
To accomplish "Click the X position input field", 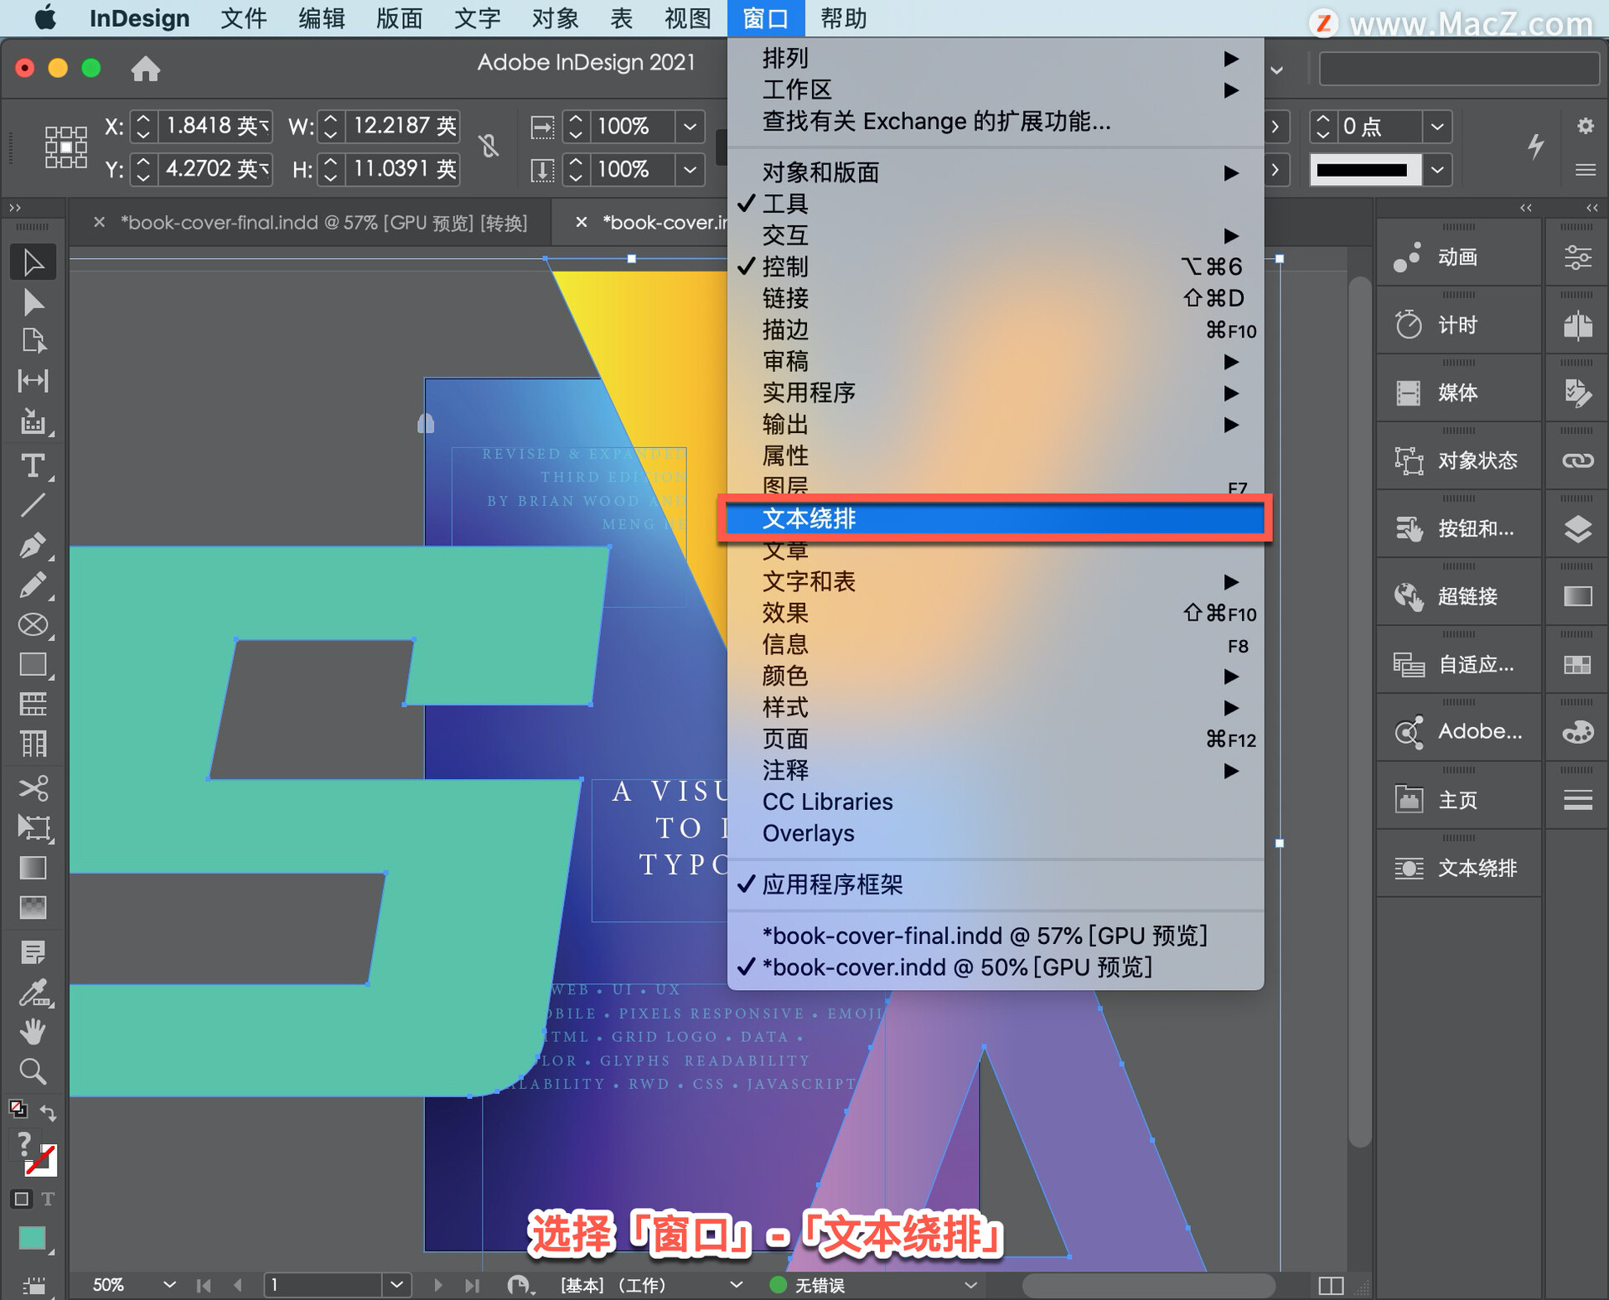I will pyautogui.click(x=215, y=126).
